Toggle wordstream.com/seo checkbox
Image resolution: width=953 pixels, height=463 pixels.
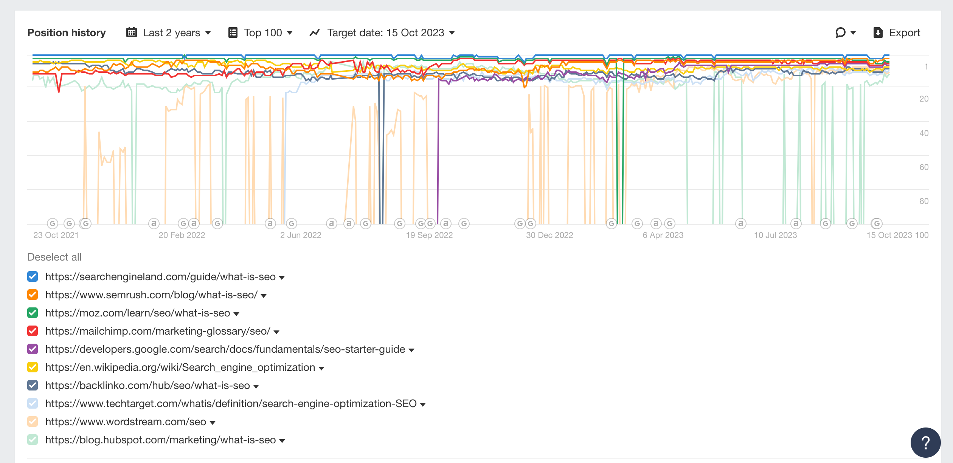click(33, 421)
